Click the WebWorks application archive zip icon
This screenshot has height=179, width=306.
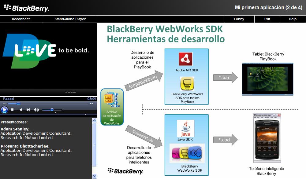pos(112,100)
